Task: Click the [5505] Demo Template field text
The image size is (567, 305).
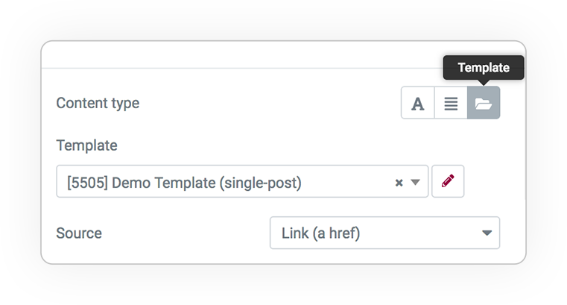Action: pyautogui.click(x=184, y=183)
